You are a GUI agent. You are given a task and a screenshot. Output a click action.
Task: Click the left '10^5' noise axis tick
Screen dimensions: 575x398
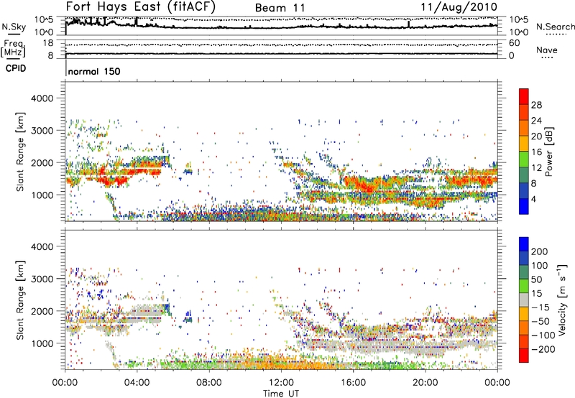pos(44,19)
